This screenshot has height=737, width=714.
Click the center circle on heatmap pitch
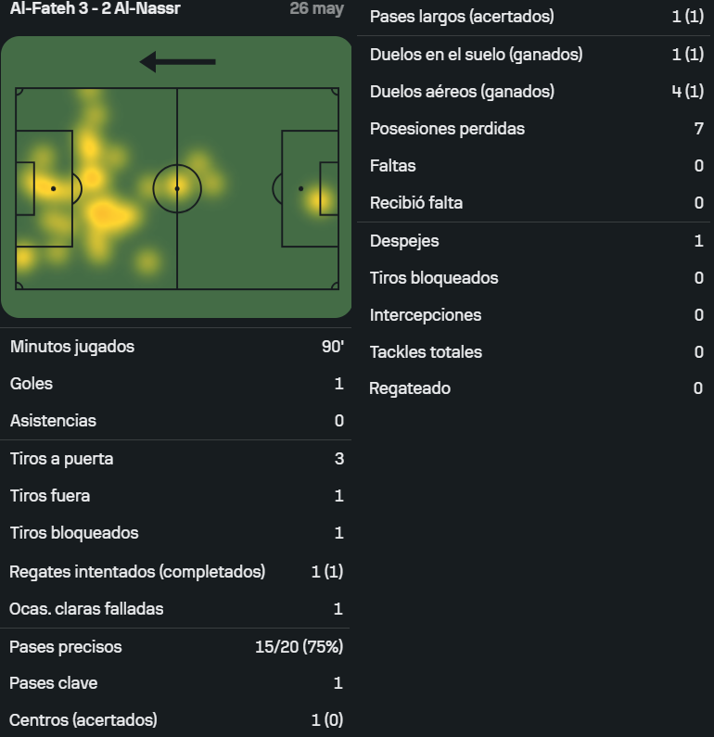tap(177, 188)
